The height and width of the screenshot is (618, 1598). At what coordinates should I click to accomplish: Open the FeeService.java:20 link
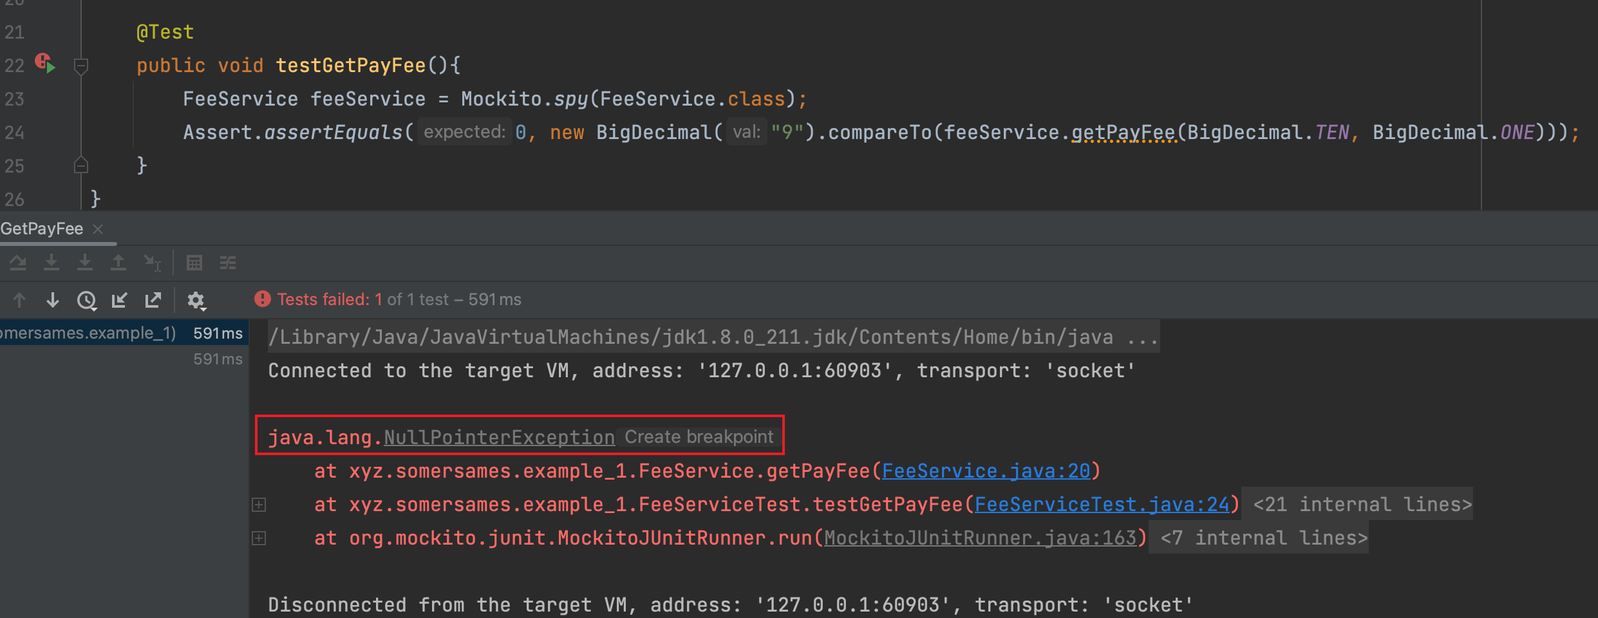tap(986, 471)
